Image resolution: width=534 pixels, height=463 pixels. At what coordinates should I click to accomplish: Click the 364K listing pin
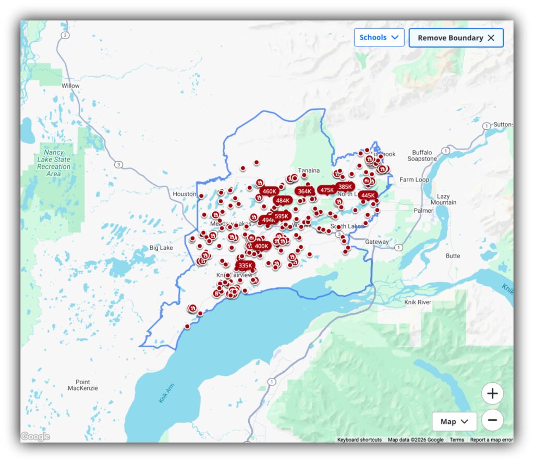pyautogui.click(x=305, y=191)
